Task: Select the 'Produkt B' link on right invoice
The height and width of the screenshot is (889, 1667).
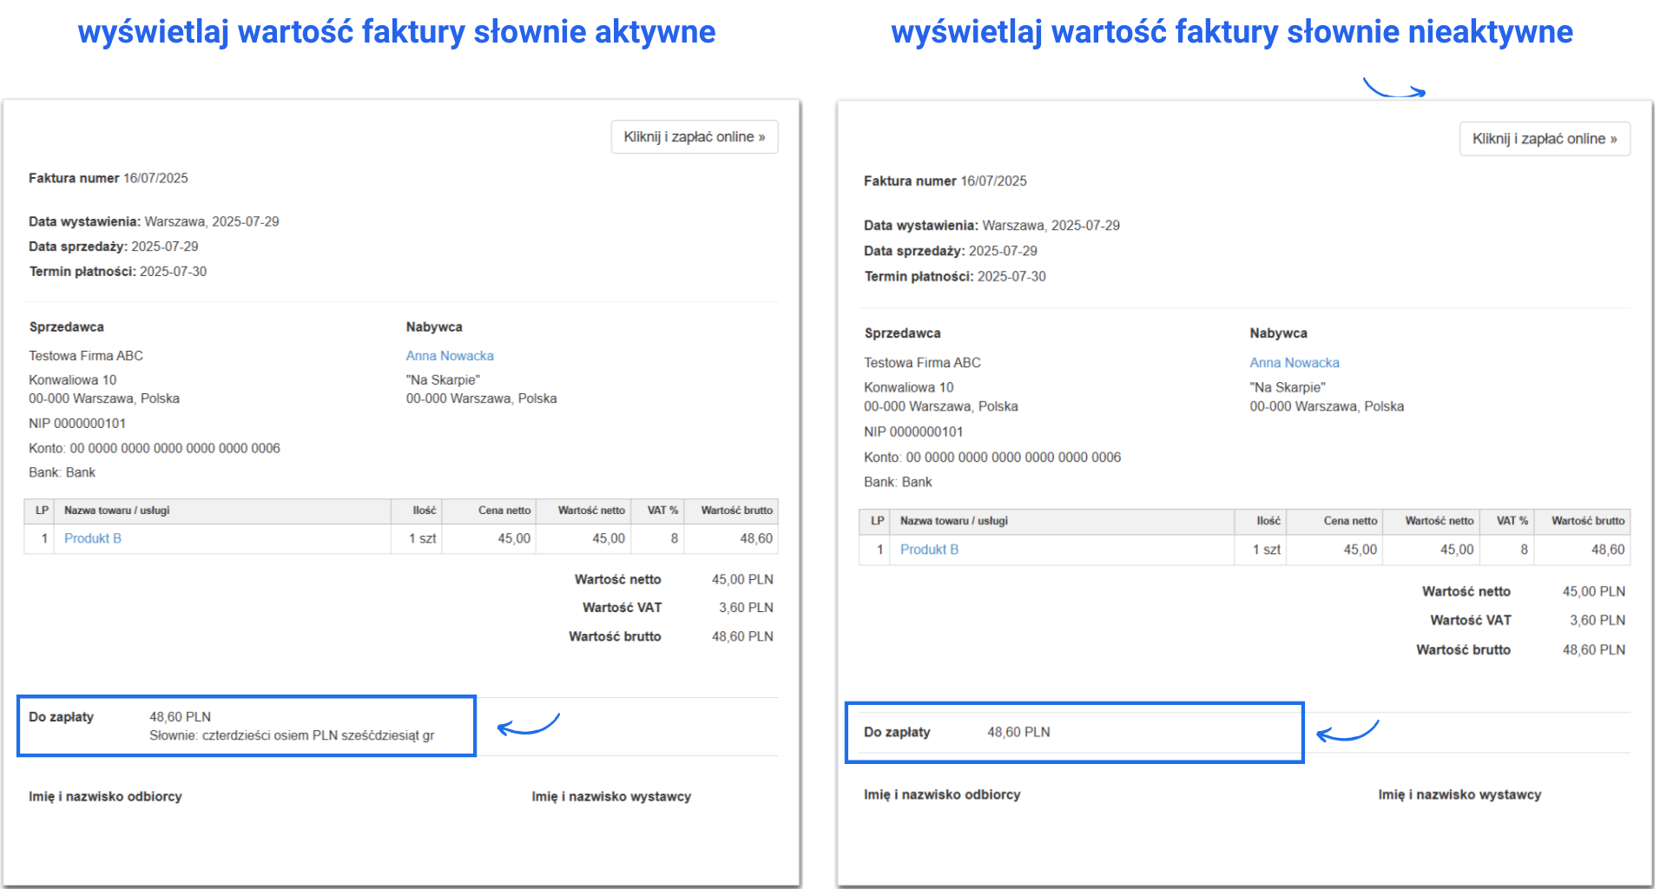Action: tap(930, 549)
